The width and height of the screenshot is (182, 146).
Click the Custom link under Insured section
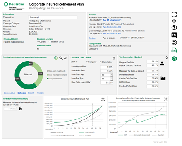pos(92,38)
